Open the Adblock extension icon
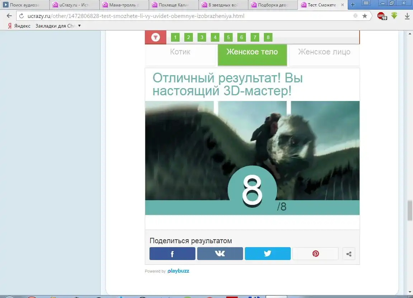Screen dimensions: 413x298 click(x=382, y=16)
